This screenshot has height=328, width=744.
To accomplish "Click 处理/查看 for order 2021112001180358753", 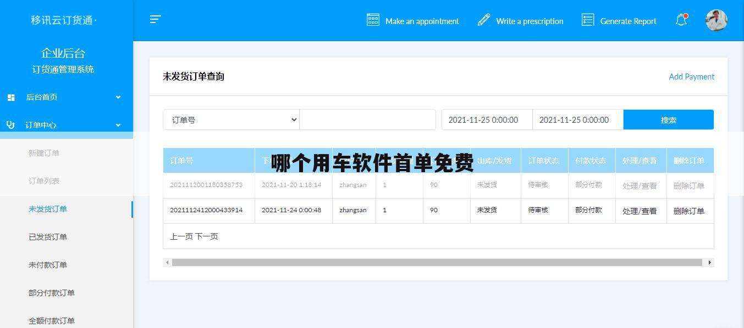I will pos(640,186).
